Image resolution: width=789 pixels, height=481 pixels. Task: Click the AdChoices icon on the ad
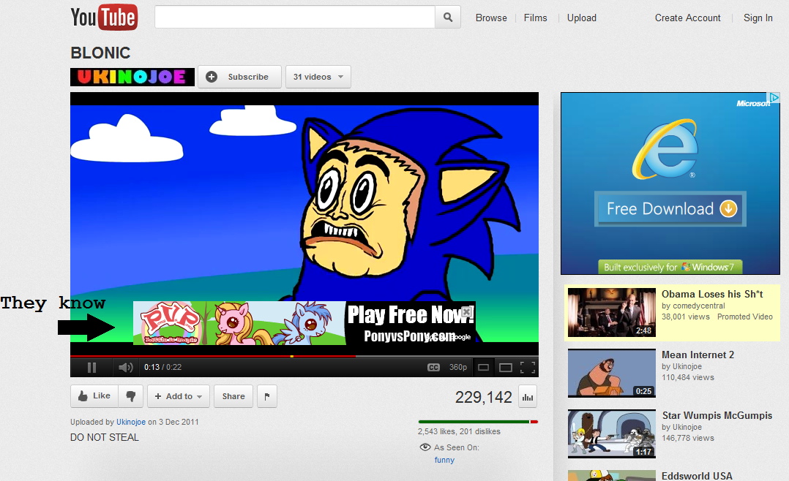click(774, 97)
